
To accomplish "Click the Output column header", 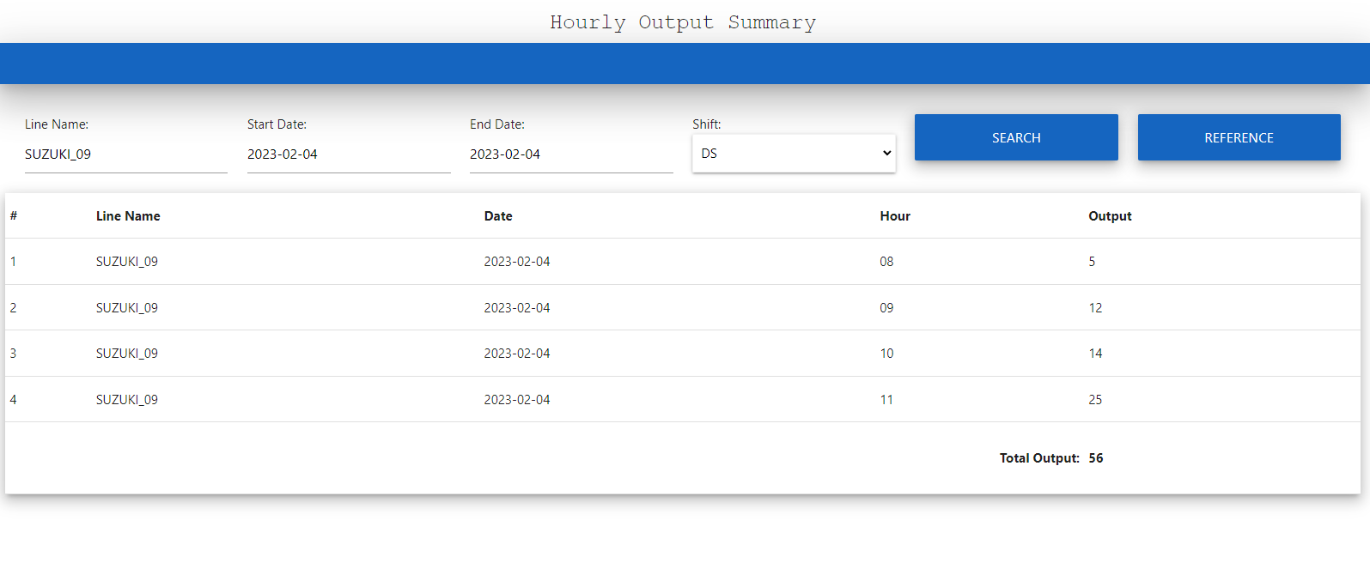I will click(x=1110, y=216).
